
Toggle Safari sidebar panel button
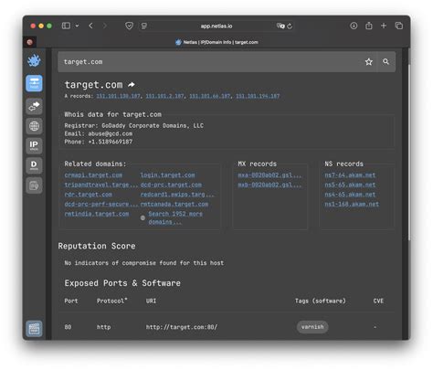[x=66, y=26]
